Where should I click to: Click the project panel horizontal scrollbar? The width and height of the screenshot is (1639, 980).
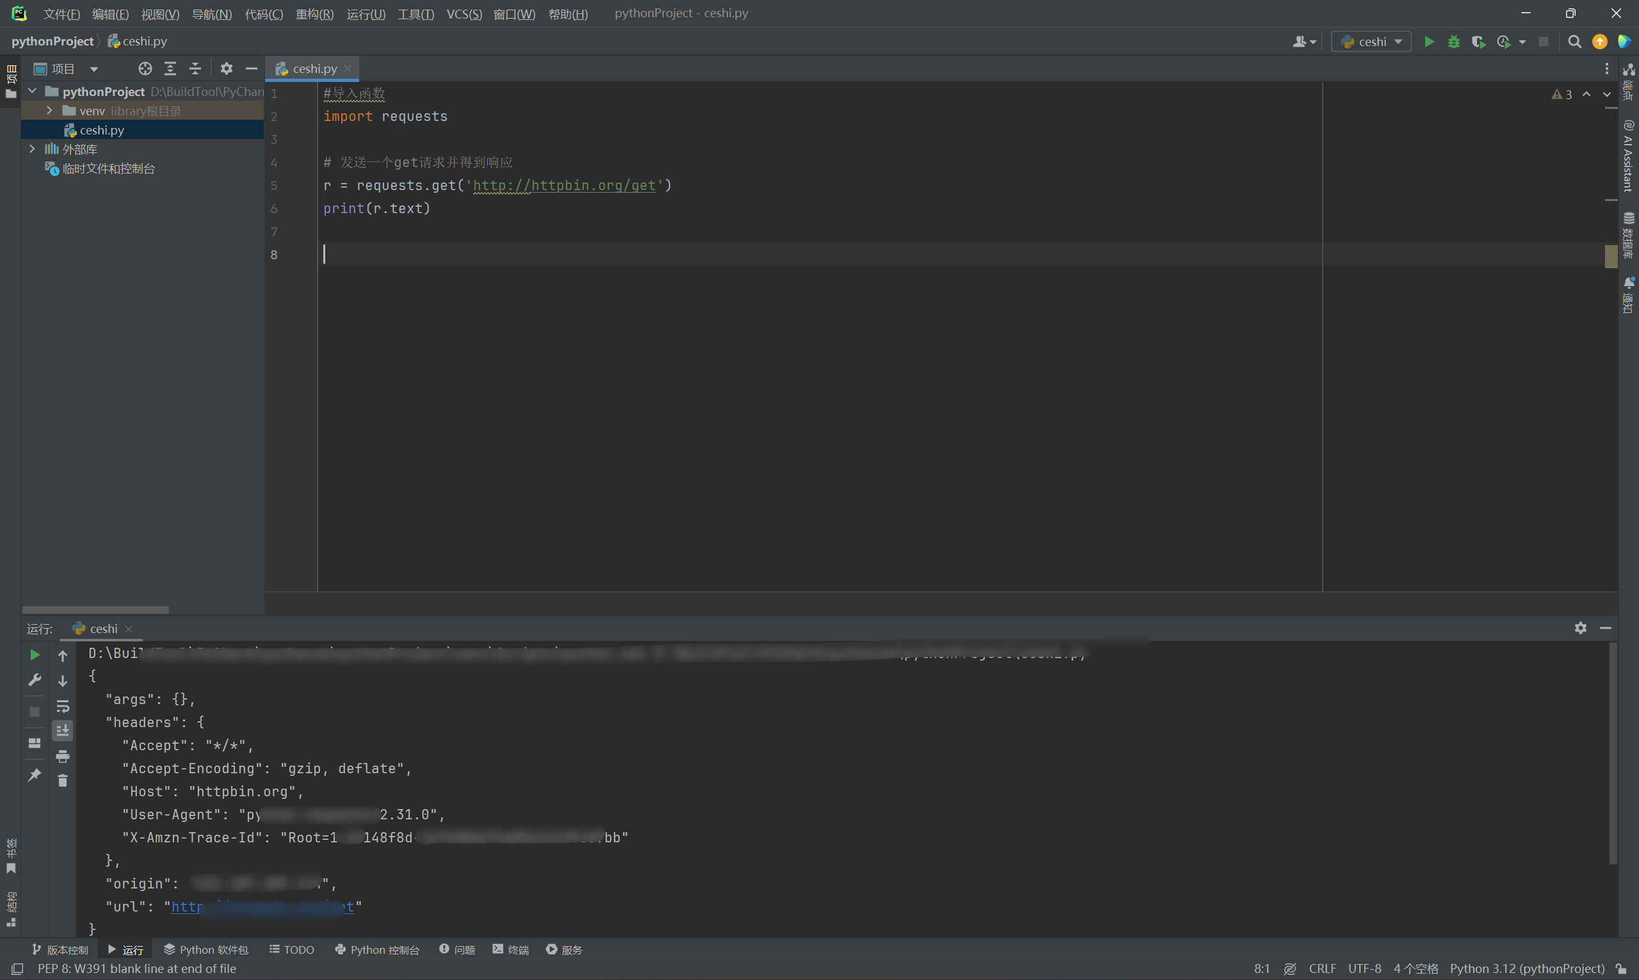click(x=95, y=609)
